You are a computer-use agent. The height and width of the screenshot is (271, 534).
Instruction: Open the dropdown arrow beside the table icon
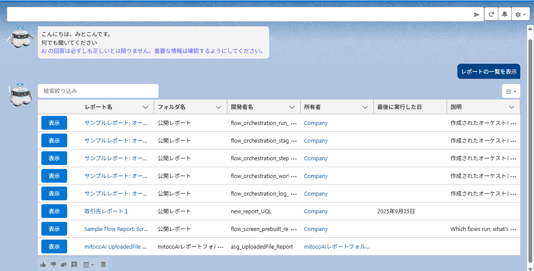point(91,264)
